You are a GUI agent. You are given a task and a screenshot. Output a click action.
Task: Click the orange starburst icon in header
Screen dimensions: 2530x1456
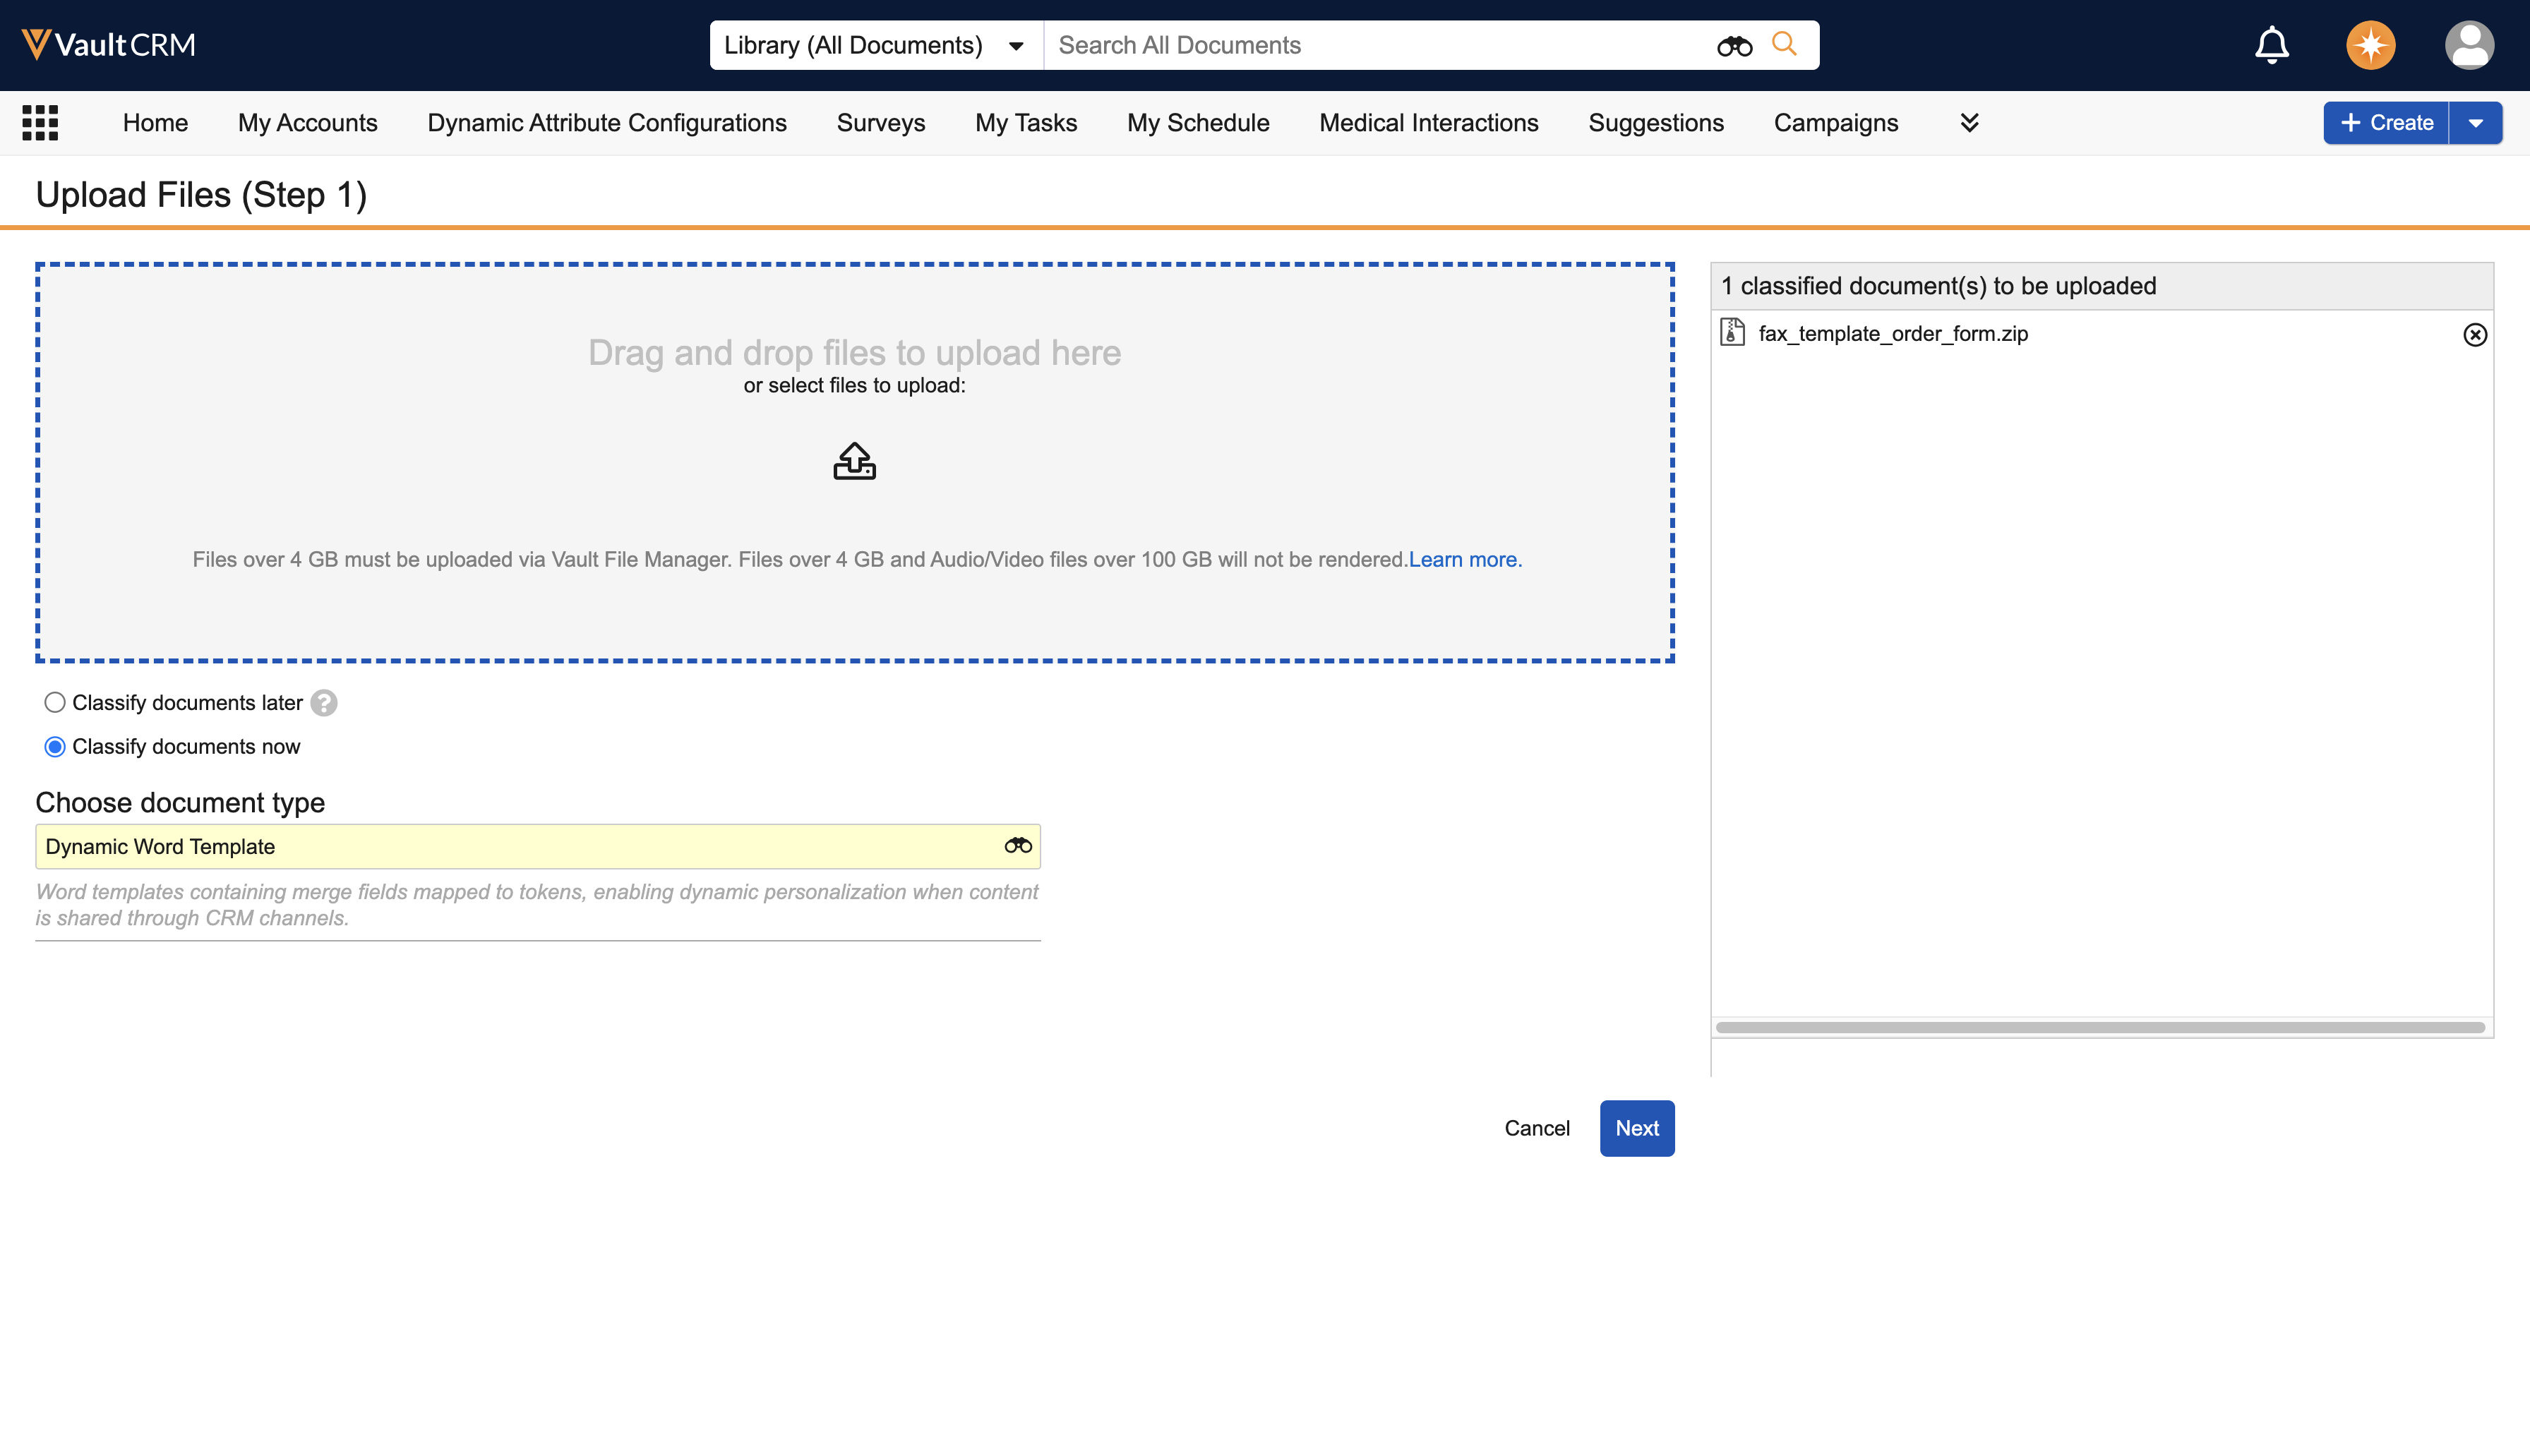(2370, 45)
